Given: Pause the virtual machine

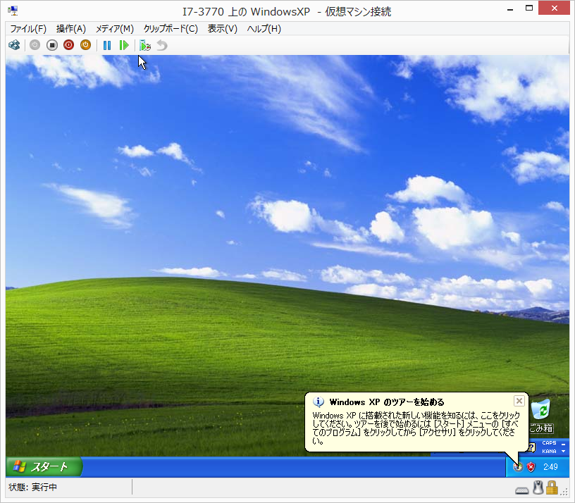Looking at the screenshot, I should point(107,46).
